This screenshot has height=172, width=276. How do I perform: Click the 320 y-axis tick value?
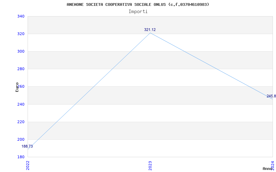point(21,34)
